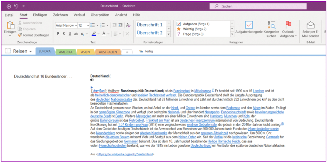Click Kategorien suchen
328x163 pixels.
pyautogui.click(x=271, y=29)
